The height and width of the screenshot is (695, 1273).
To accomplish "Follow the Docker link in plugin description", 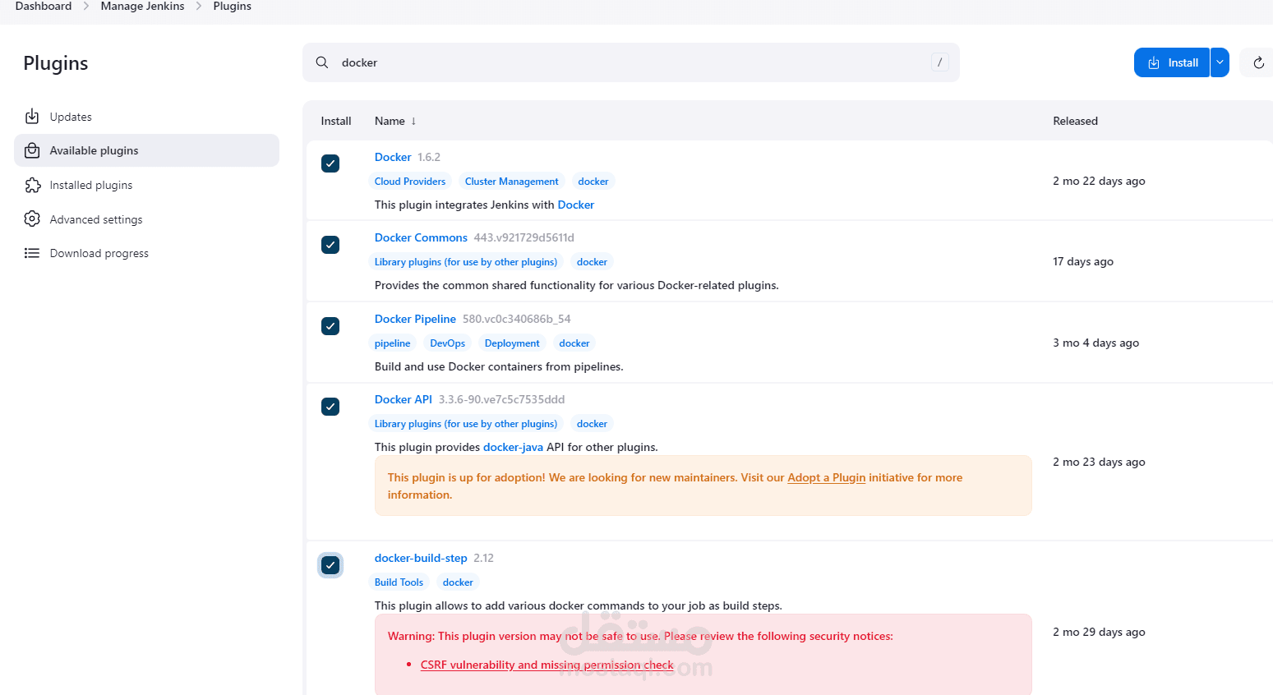I will tap(575, 205).
